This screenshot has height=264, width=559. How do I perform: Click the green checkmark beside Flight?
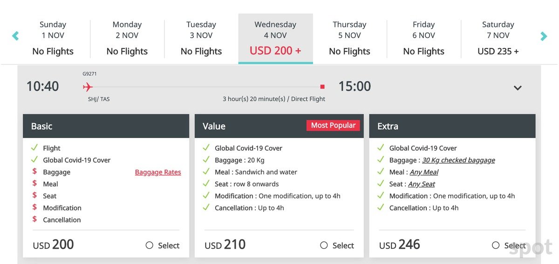(x=34, y=148)
